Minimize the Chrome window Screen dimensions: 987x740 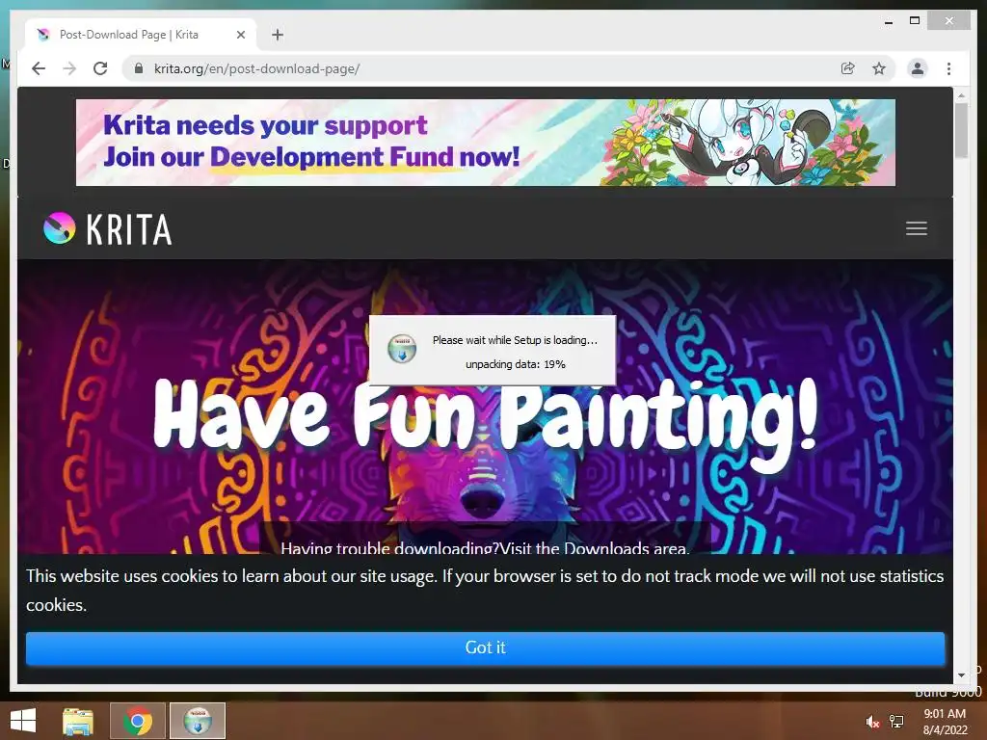coord(888,21)
